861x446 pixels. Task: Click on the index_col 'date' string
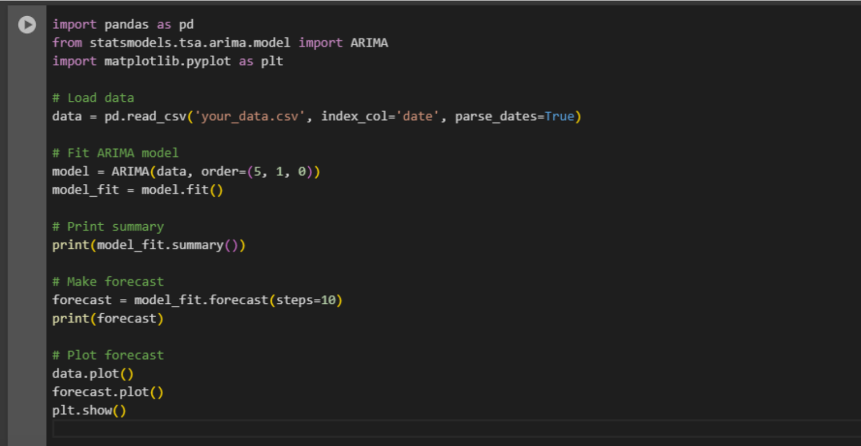pos(418,117)
